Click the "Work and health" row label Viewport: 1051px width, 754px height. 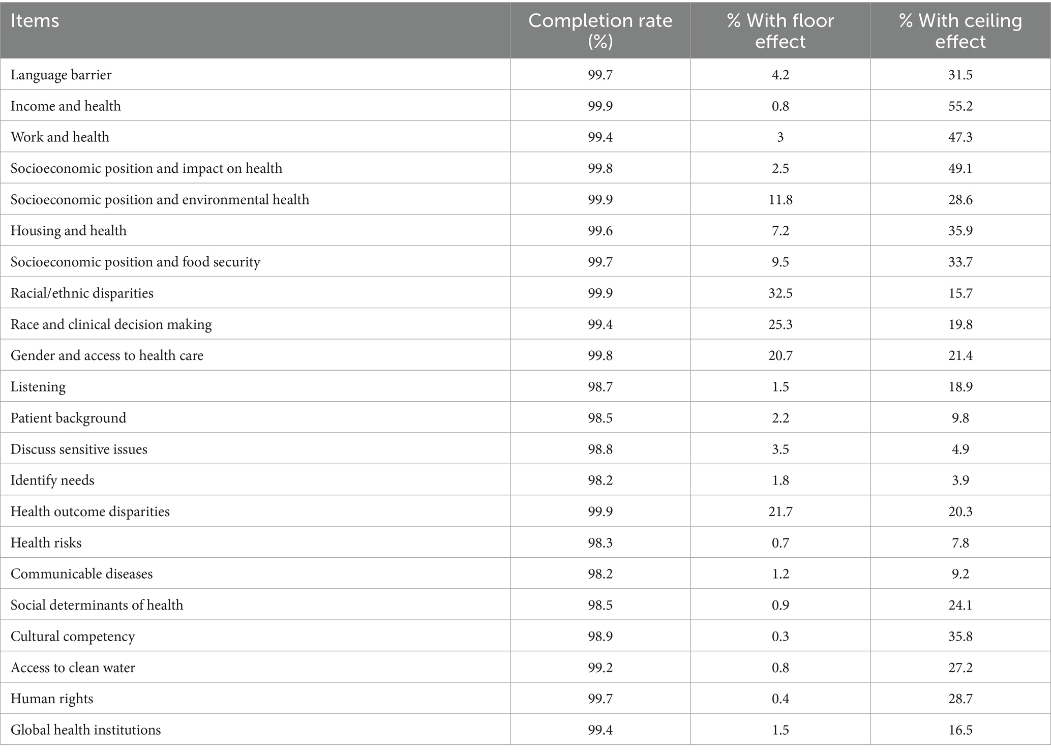[x=60, y=137]
